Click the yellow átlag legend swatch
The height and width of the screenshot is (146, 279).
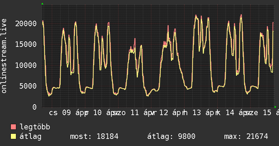pyautogui.click(x=13, y=136)
